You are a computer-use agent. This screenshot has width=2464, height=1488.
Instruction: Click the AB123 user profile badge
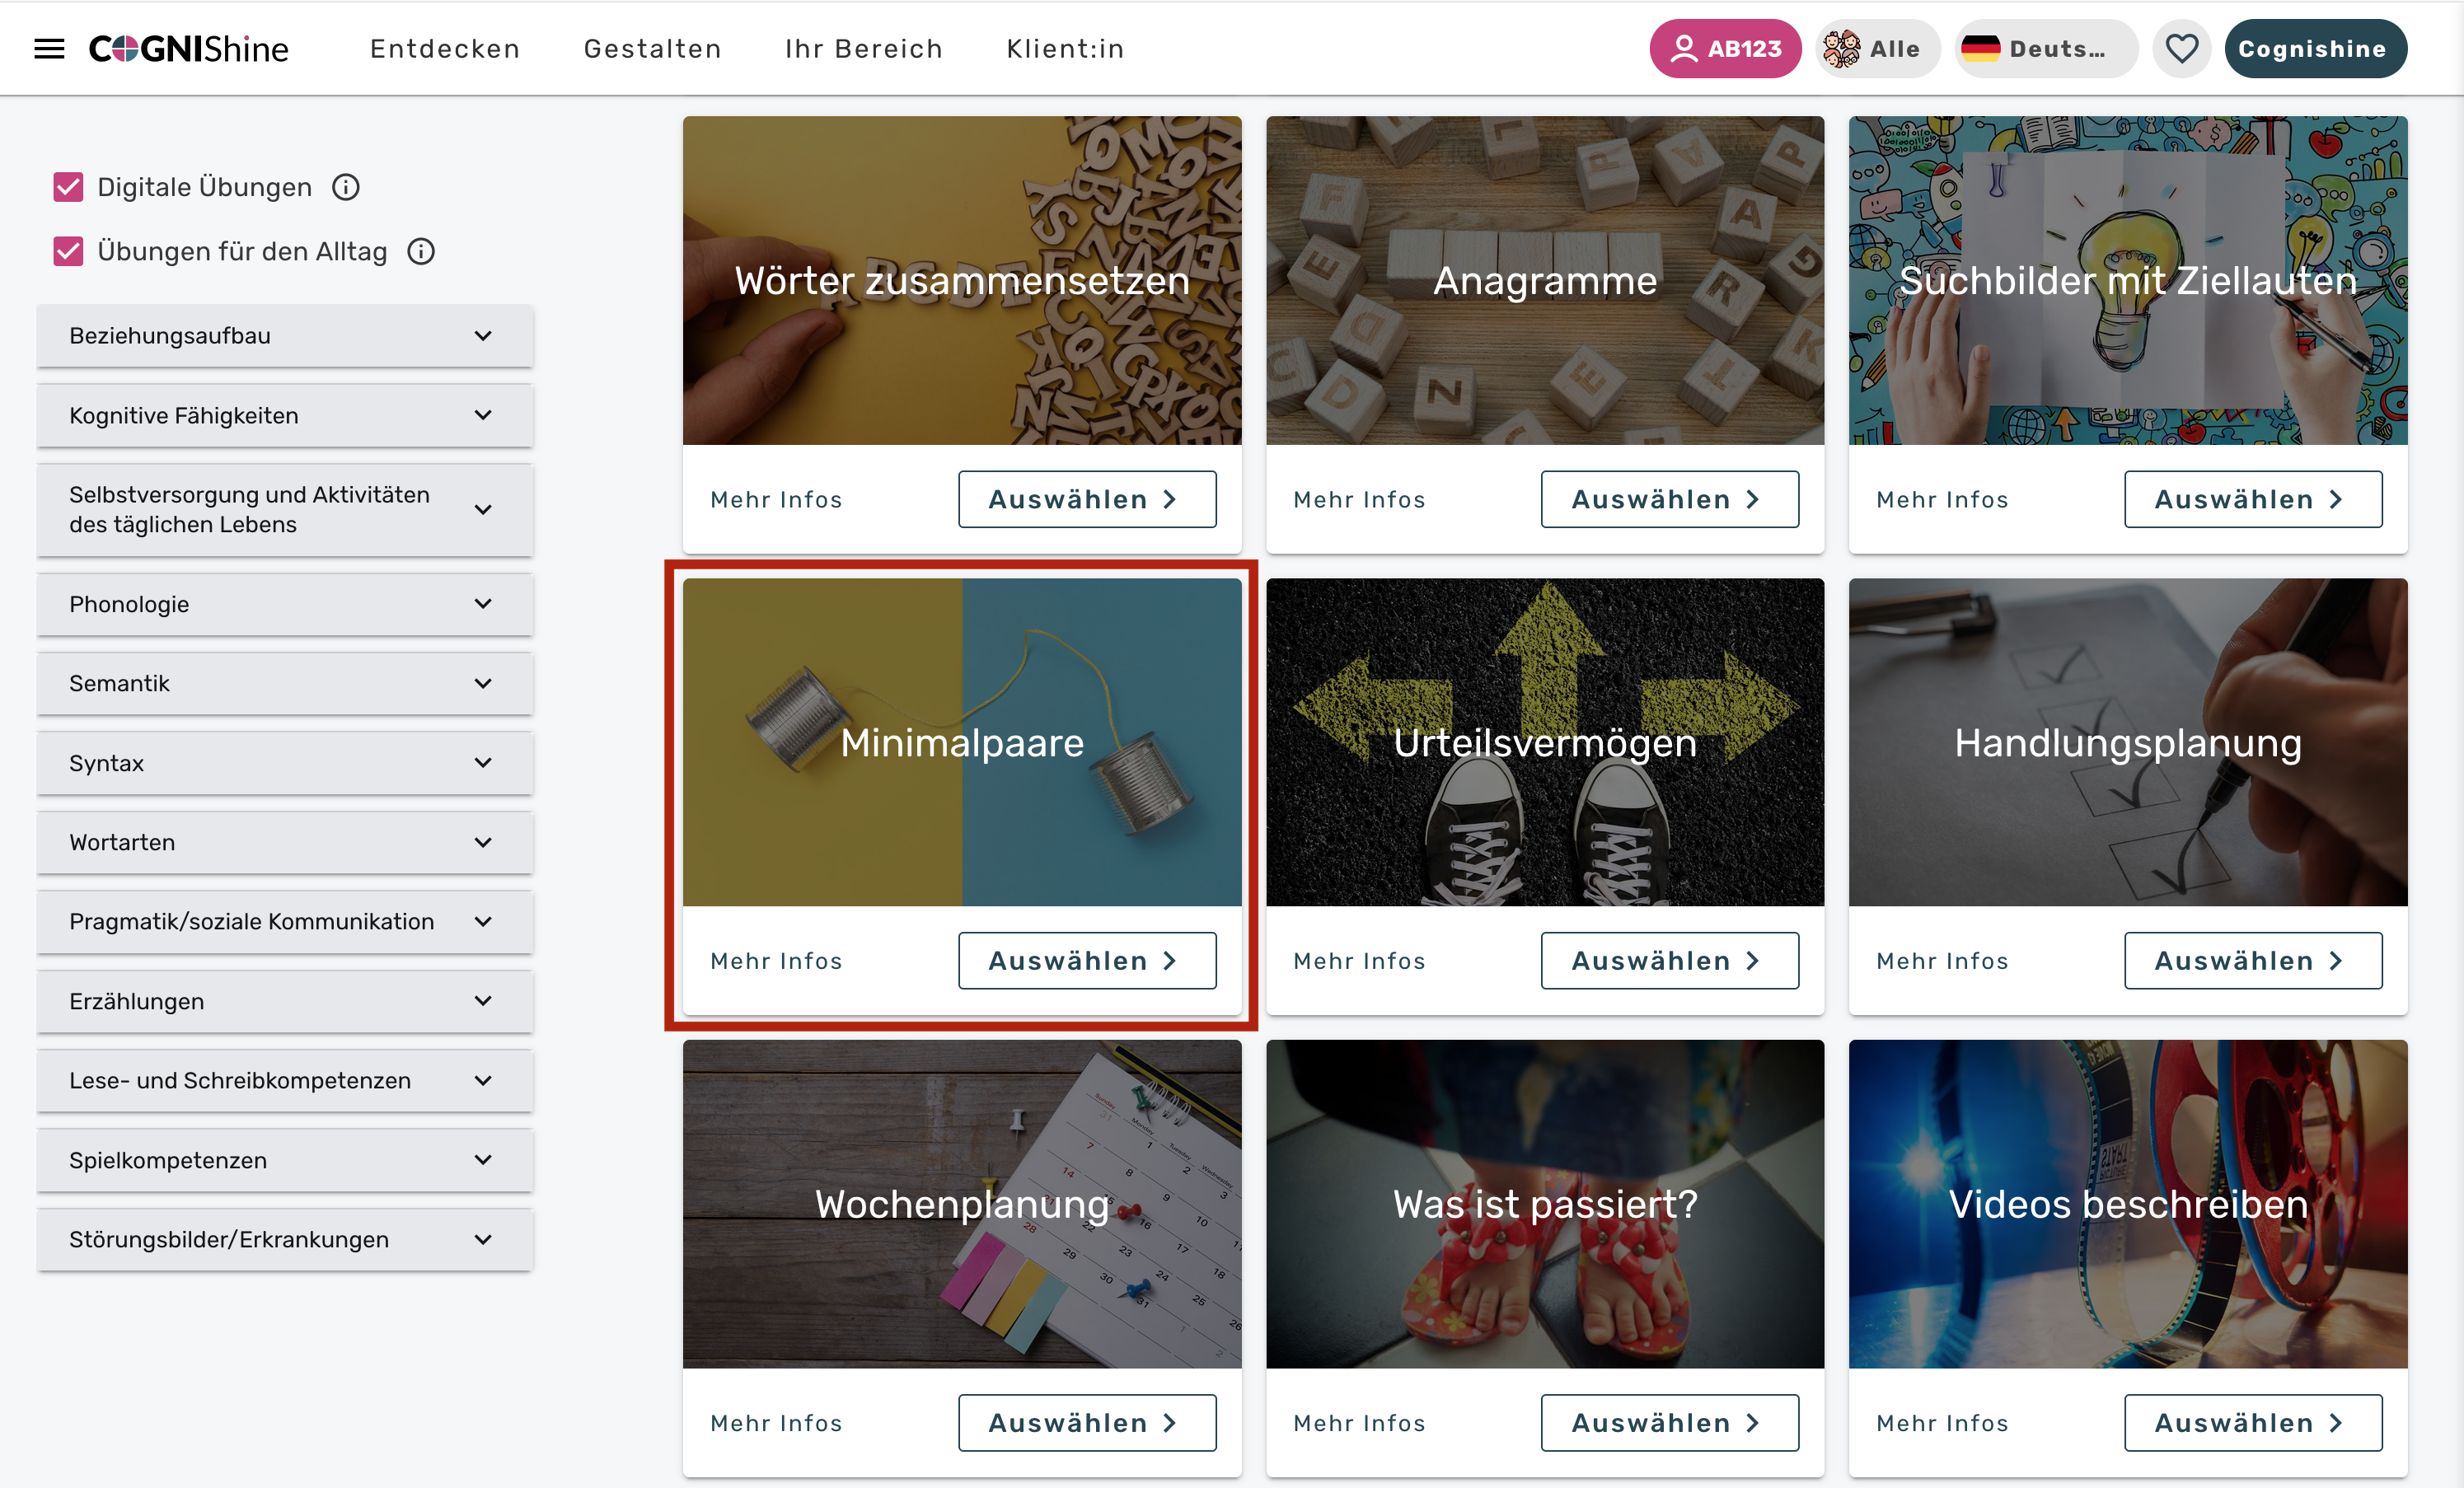point(1725,48)
